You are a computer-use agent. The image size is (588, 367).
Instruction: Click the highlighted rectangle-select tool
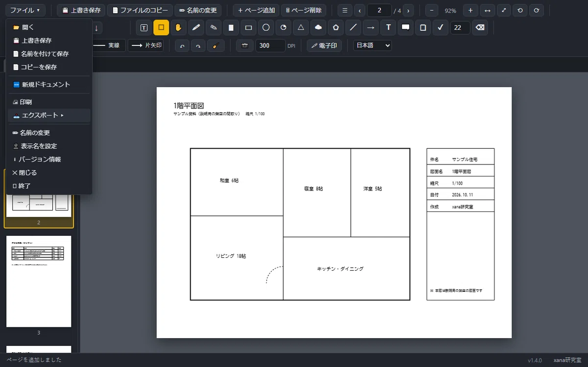coord(161,27)
